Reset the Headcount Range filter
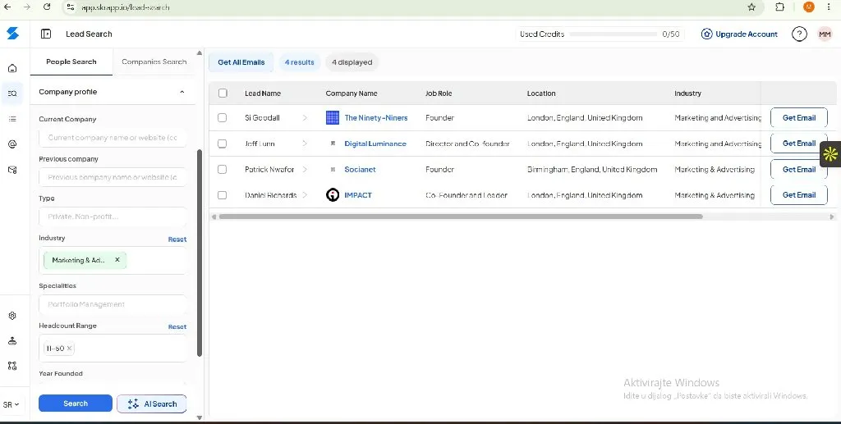841x424 pixels. pyautogui.click(x=177, y=326)
